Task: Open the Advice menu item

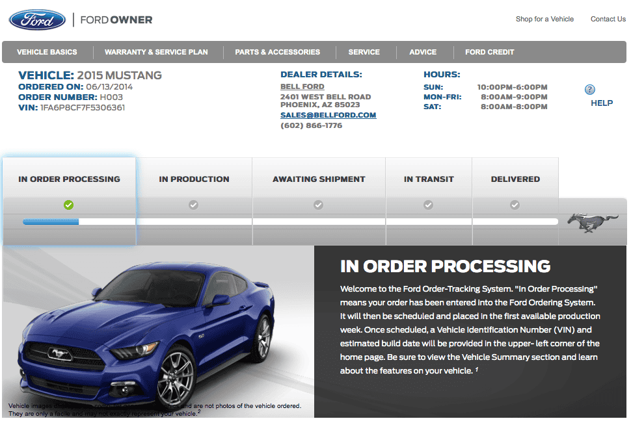Action: click(423, 52)
